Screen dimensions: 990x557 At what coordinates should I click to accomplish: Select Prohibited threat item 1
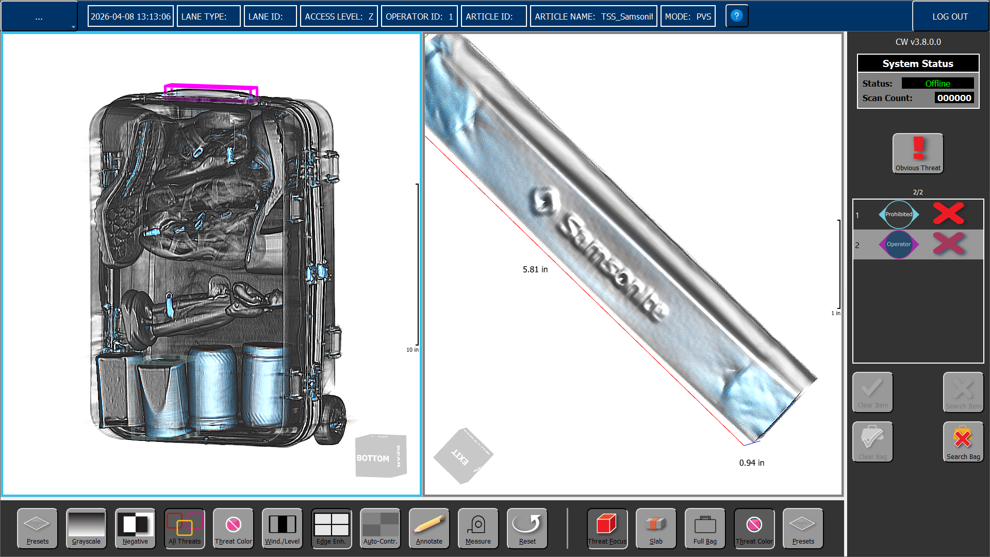pyautogui.click(x=898, y=215)
